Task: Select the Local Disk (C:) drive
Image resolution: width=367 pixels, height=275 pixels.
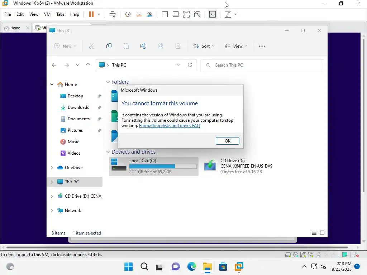Action: 154,166
